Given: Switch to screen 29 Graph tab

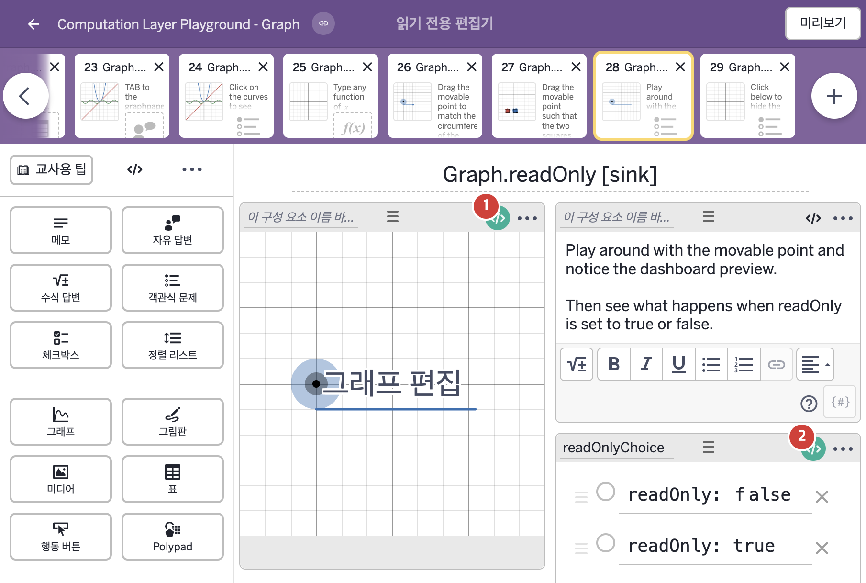Looking at the screenshot, I should coord(748,96).
